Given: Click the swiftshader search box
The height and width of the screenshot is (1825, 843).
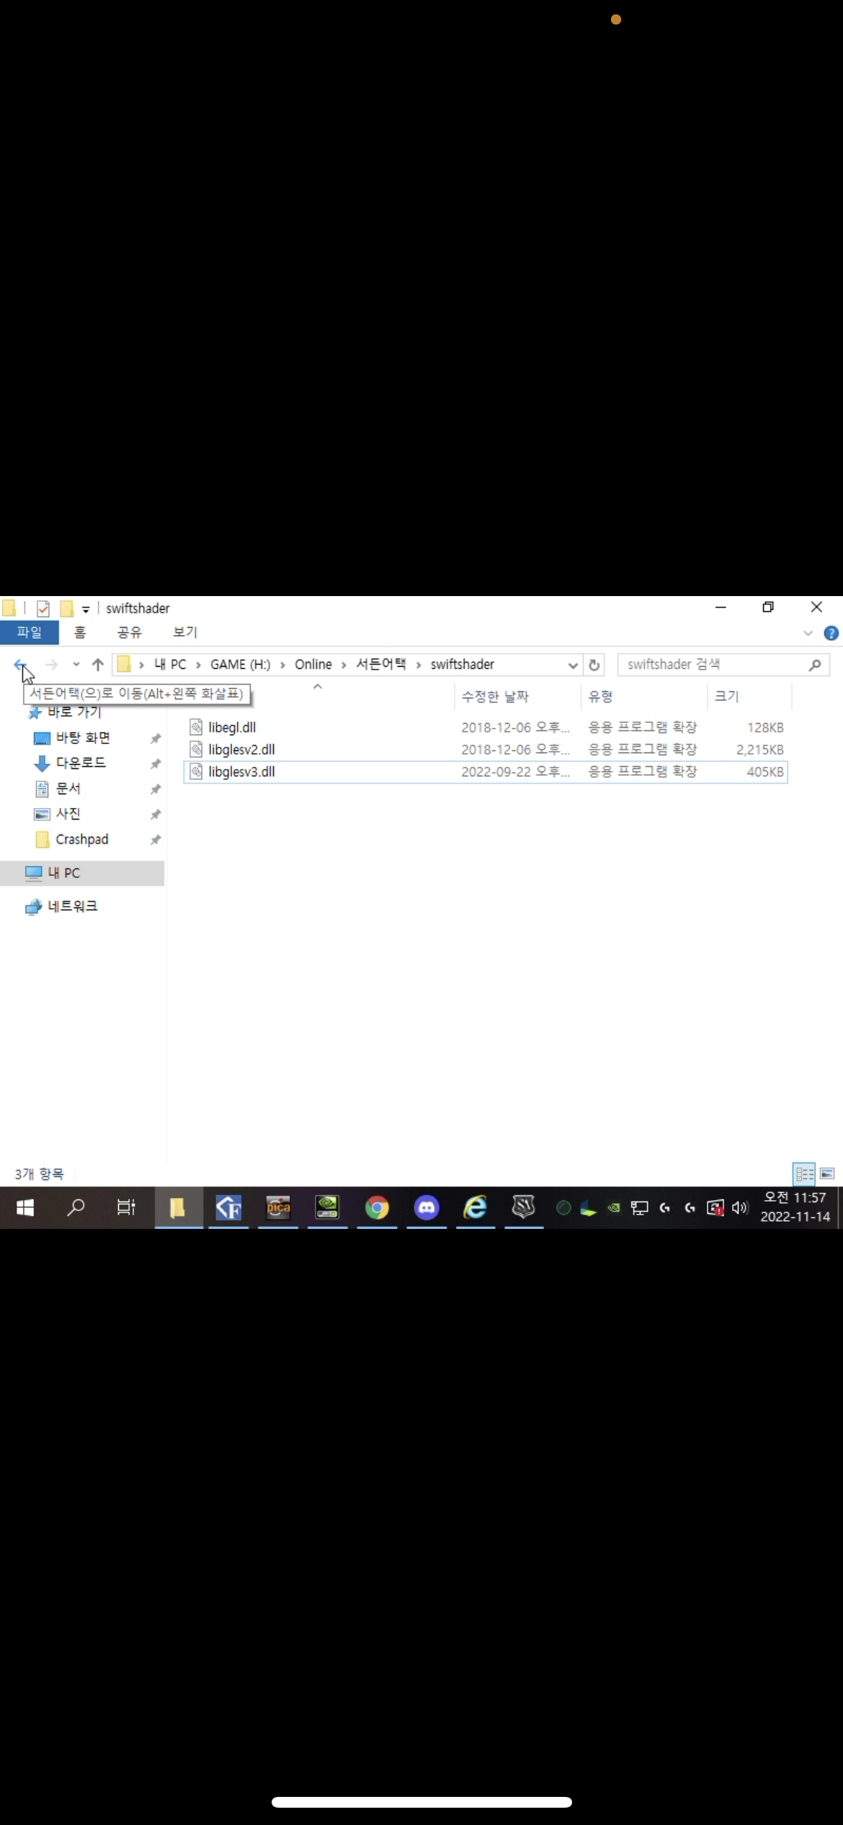Looking at the screenshot, I should (x=713, y=665).
